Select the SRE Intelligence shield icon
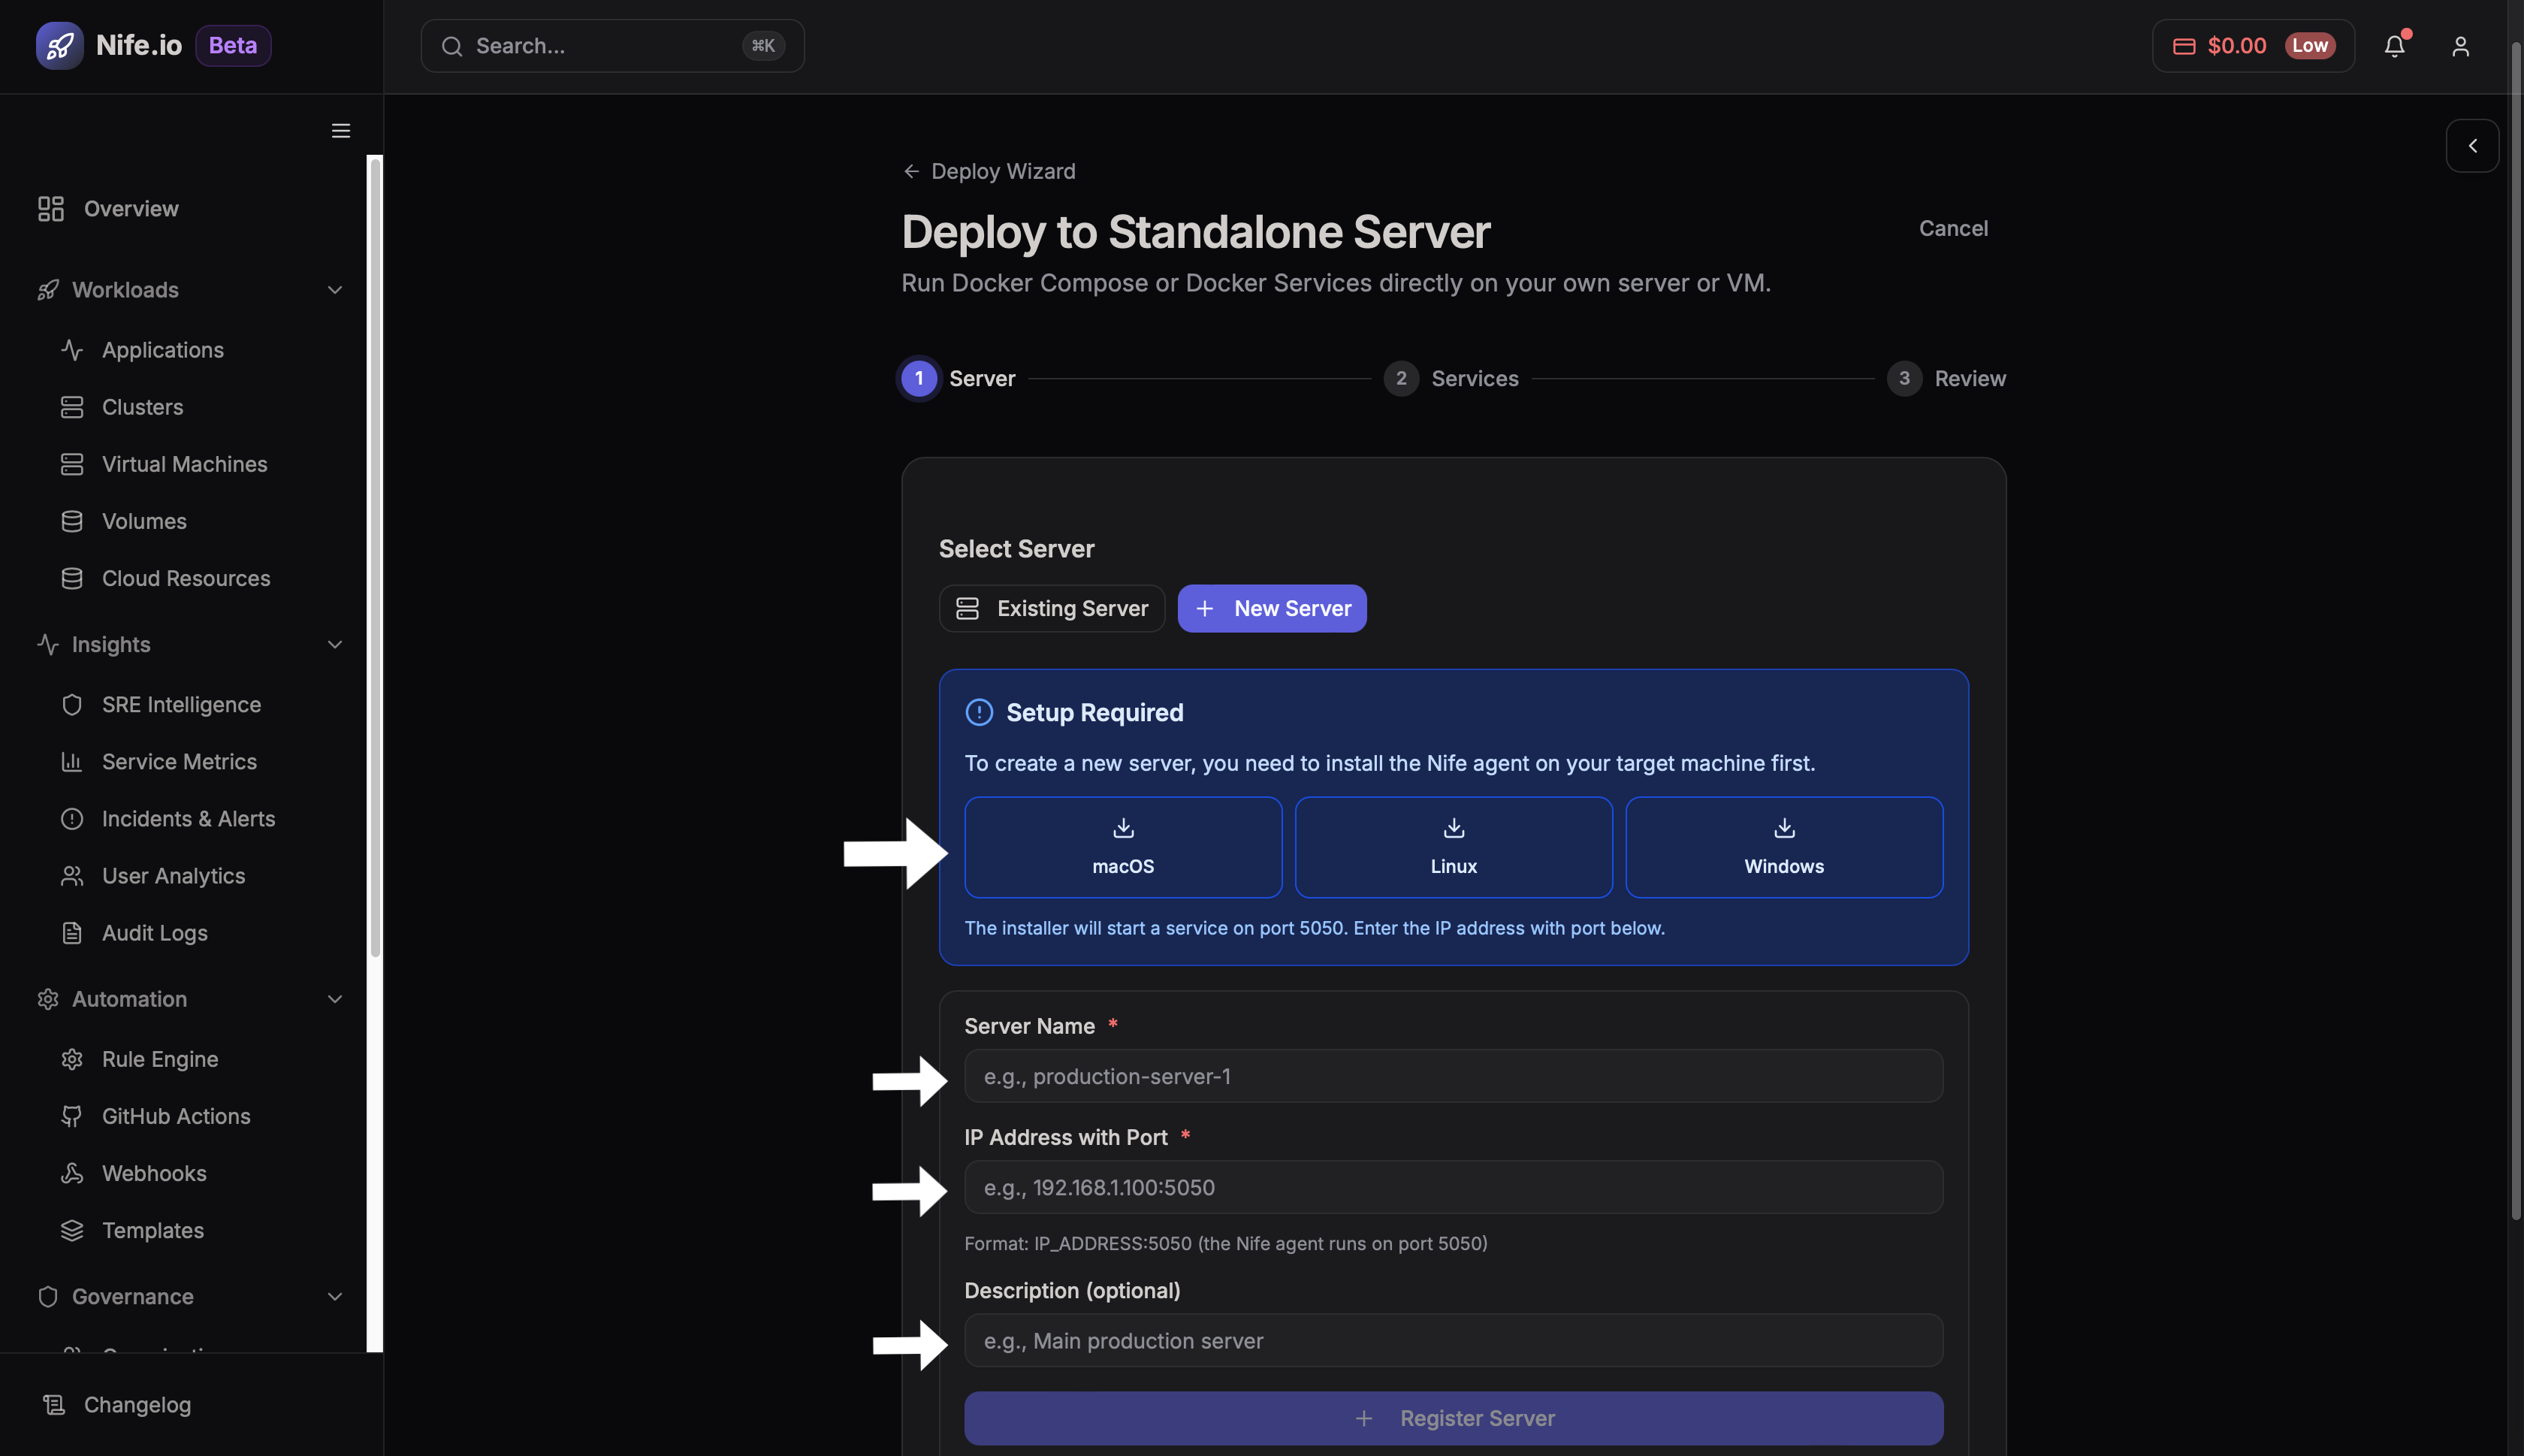 (72, 704)
